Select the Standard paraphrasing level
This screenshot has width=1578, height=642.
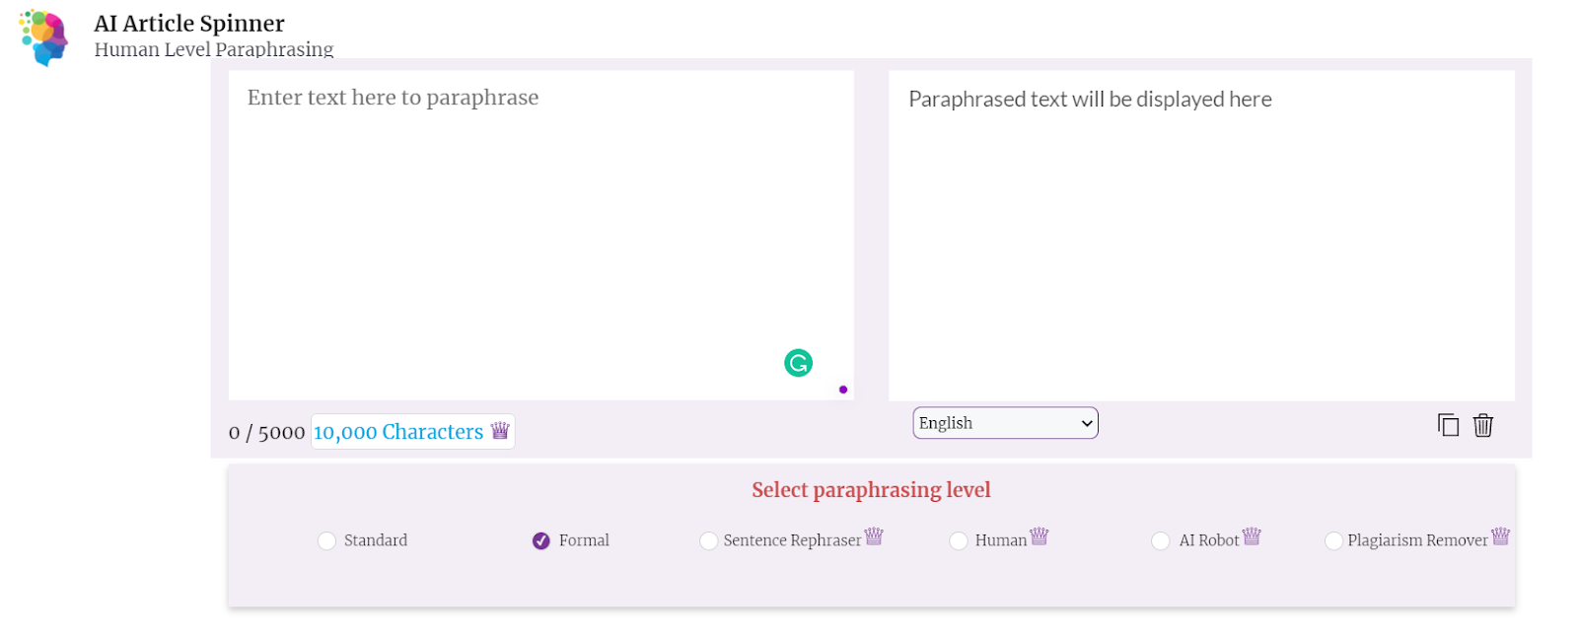(327, 540)
